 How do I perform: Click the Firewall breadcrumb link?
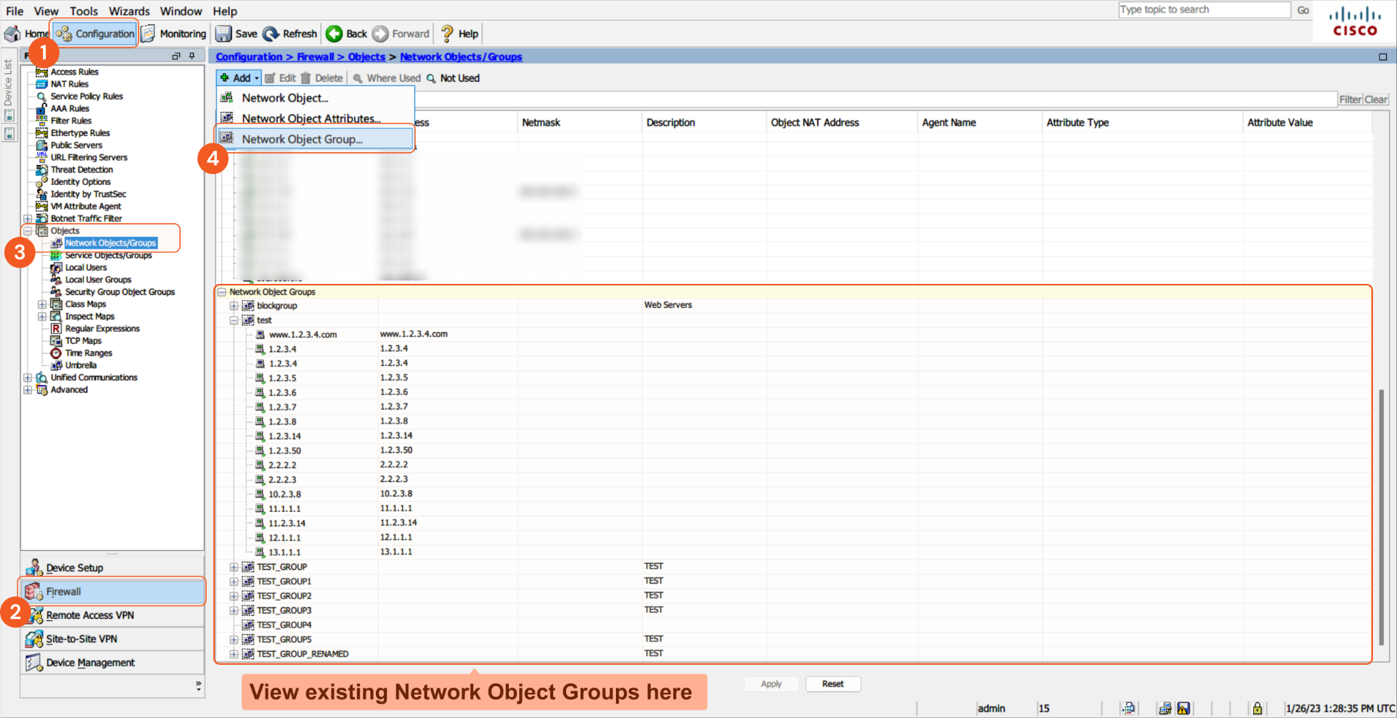pos(315,57)
